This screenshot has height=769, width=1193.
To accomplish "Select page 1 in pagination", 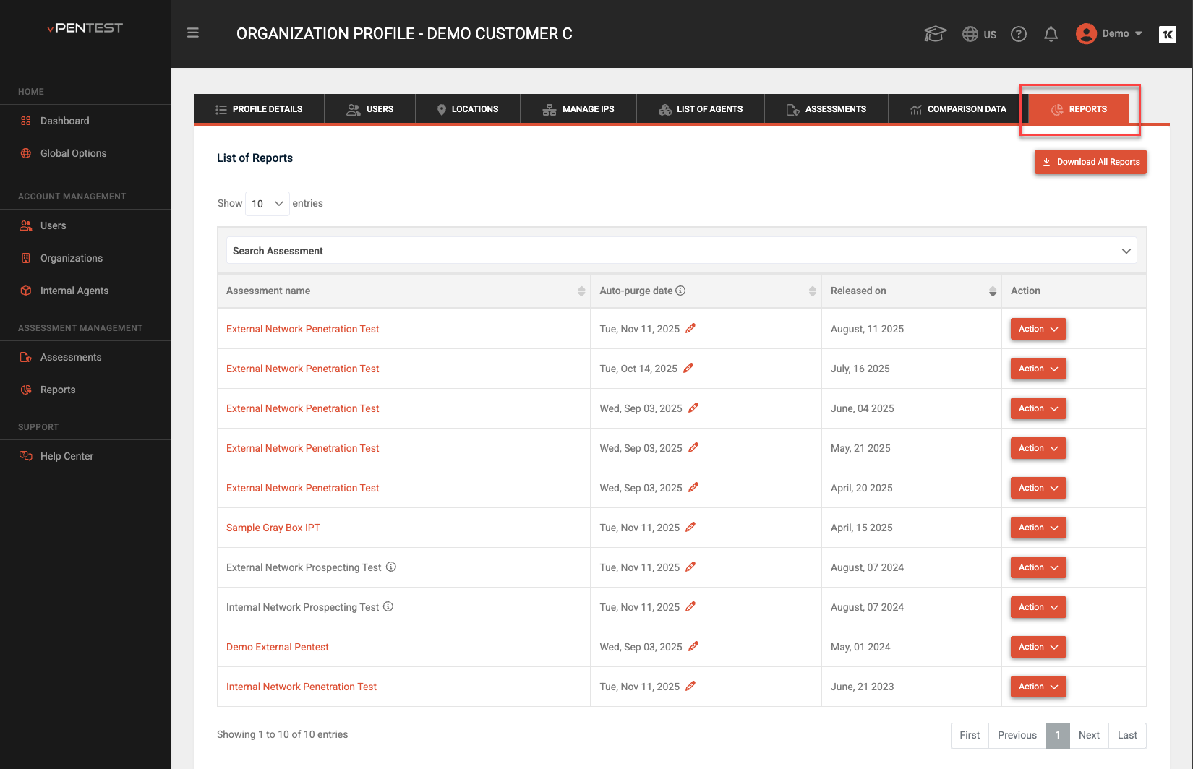I will 1058,735.
